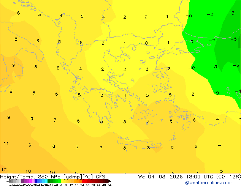Click the dark maroon right arrow of colorbar

pos(109,181)
